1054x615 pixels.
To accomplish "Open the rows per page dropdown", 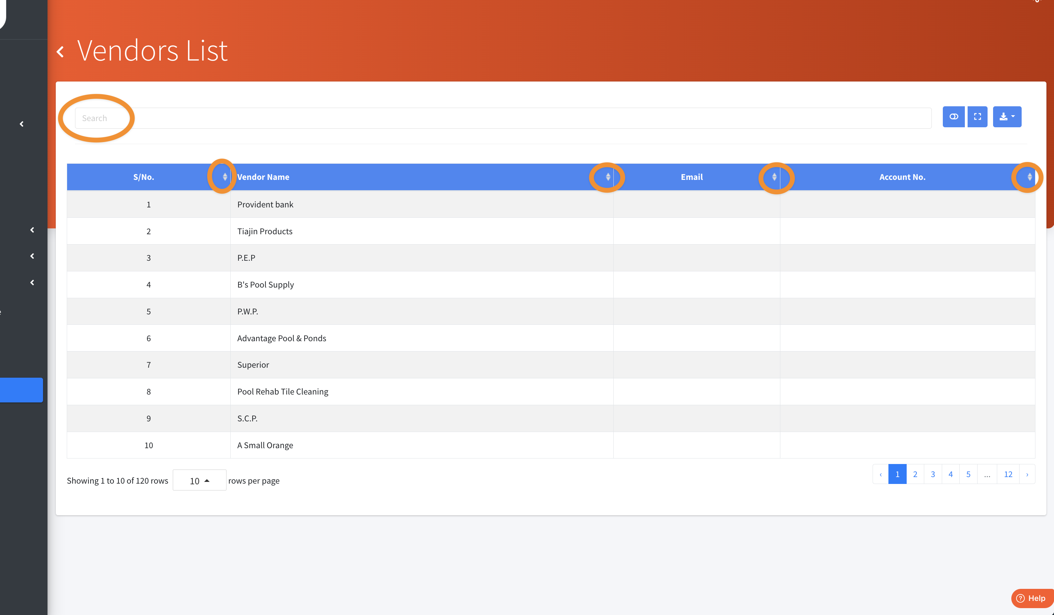I will point(199,481).
